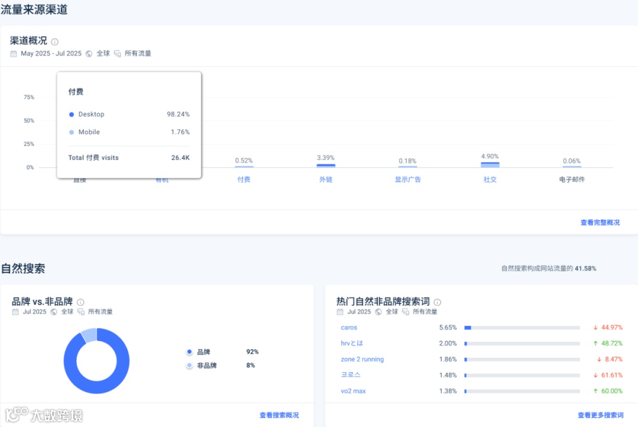Open search keyword zone 2 running
638x427 pixels.
point(362,360)
